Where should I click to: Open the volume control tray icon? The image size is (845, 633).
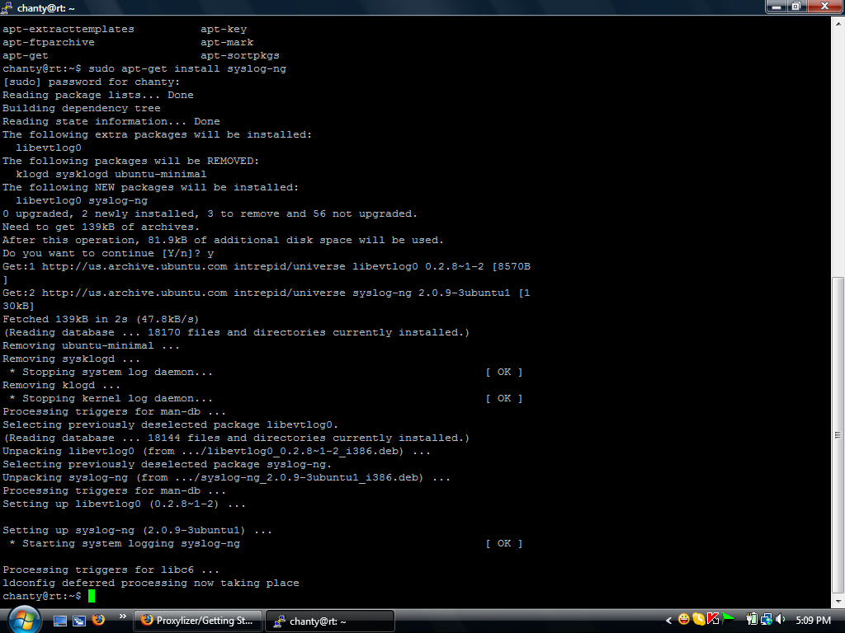780,621
